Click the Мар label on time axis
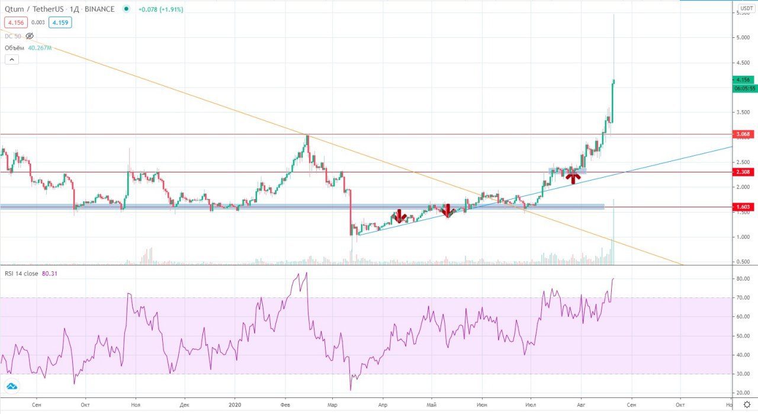The image size is (758, 414). pyautogui.click(x=332, y=405)
